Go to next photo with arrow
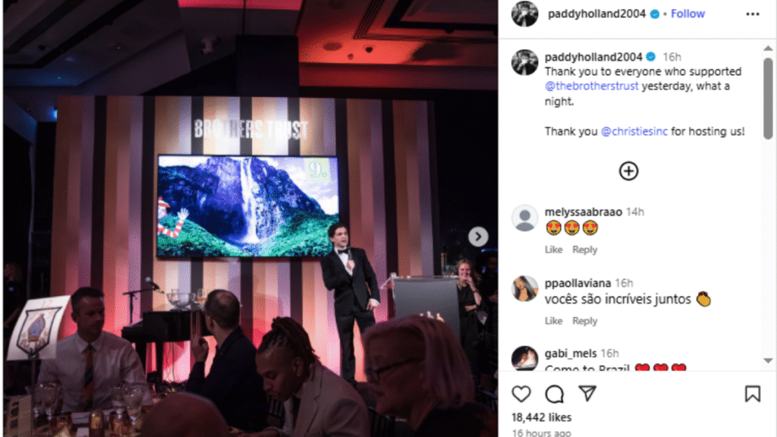Screen dimensions: 777x437 pyautogui.click(x=478, y=237)
